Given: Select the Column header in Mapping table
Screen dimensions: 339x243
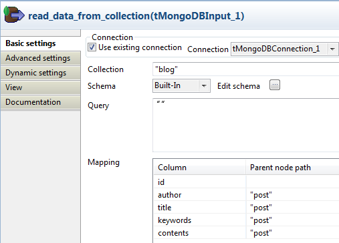Looking at the screenshot, I should 200,168.
